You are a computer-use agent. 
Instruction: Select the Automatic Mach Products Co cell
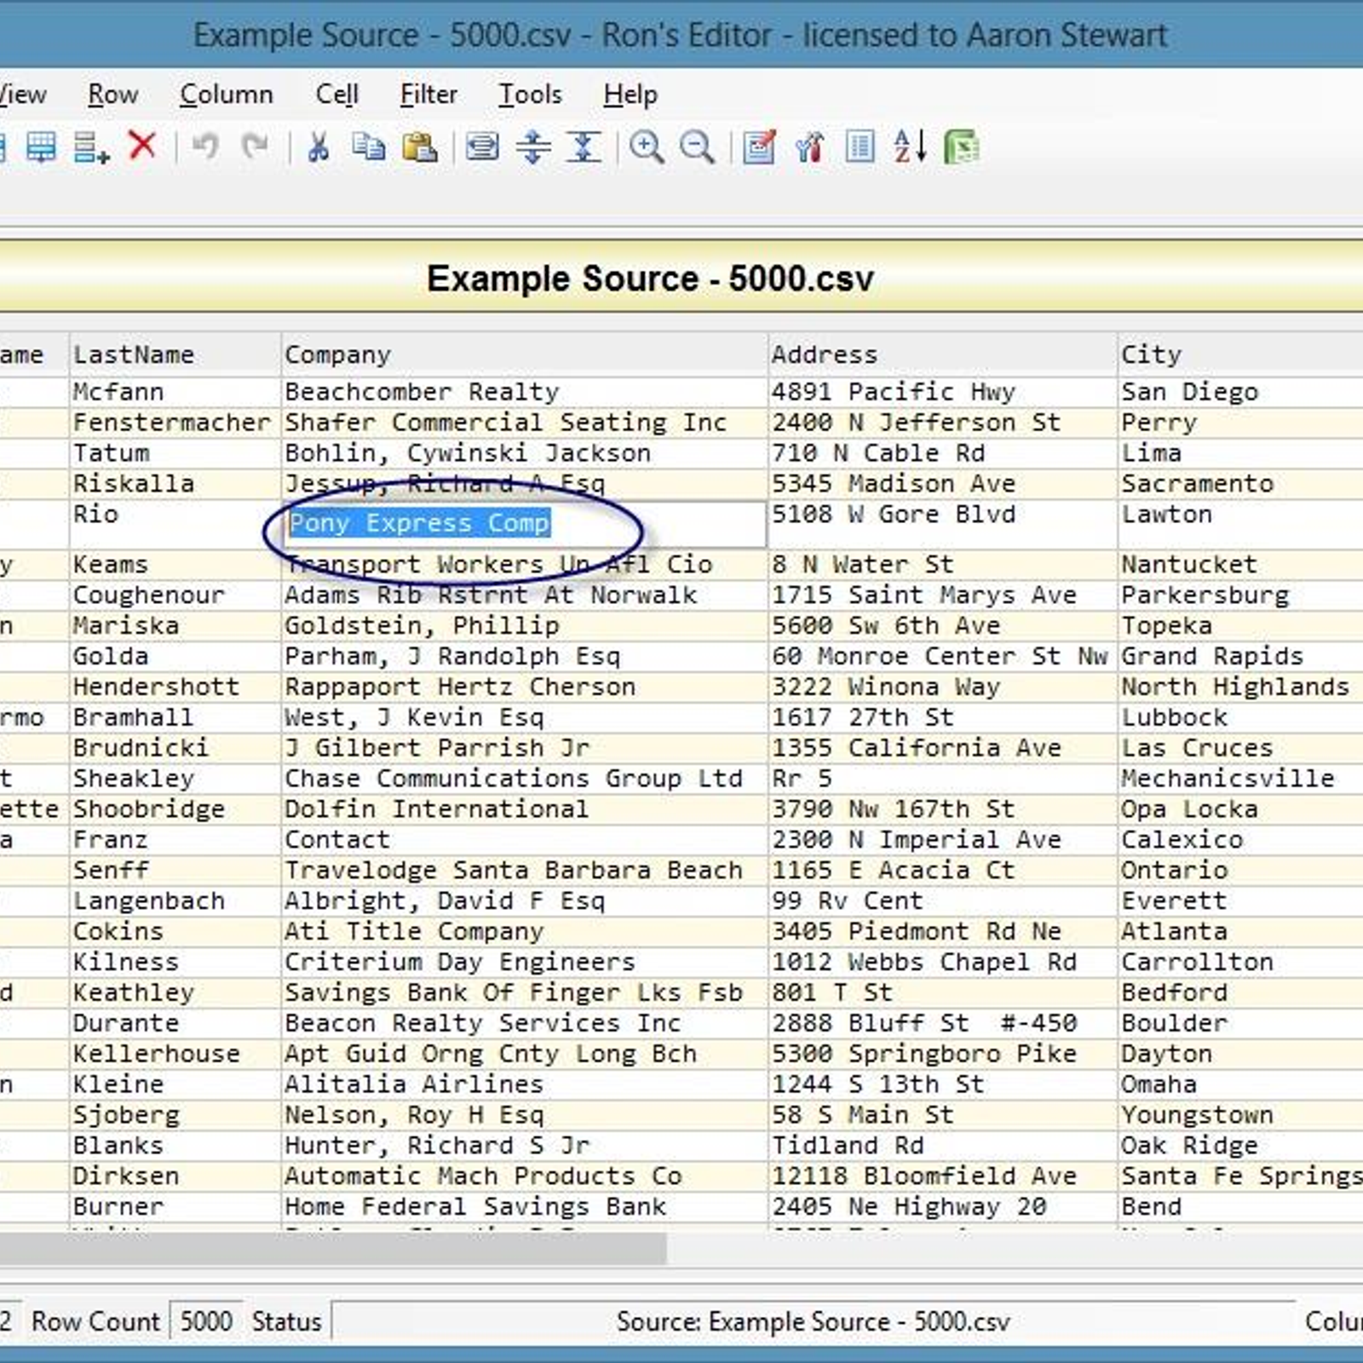(x=524, y=1176)
